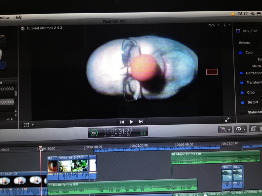Click the Transform tool icon under viewer
The height and width of the screenshot is (196, 262).
pos(26,125)
